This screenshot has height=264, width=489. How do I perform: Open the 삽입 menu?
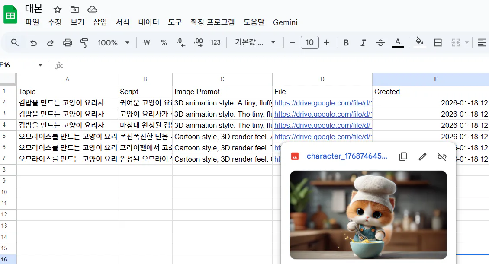[x=100, y=23]
